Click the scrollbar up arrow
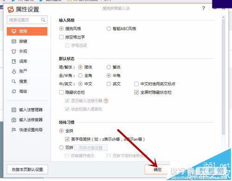 [223, 17]
